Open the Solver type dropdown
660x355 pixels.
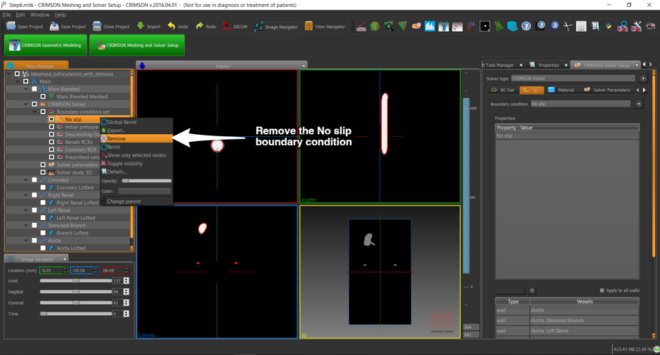(x=573, y=78)
